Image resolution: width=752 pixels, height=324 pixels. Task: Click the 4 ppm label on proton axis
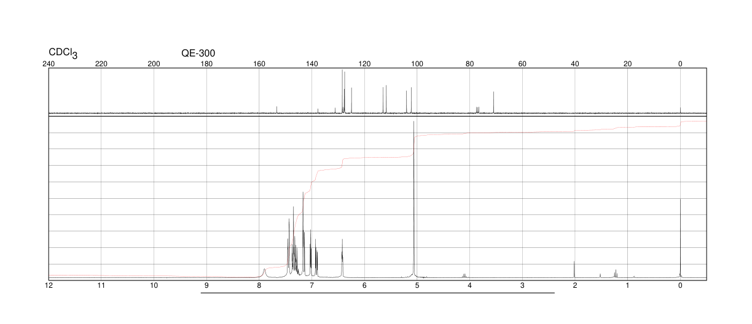[469, 285]
